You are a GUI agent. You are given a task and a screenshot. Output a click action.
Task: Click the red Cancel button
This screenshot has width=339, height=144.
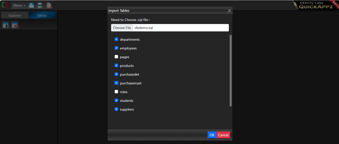(223, 135)
